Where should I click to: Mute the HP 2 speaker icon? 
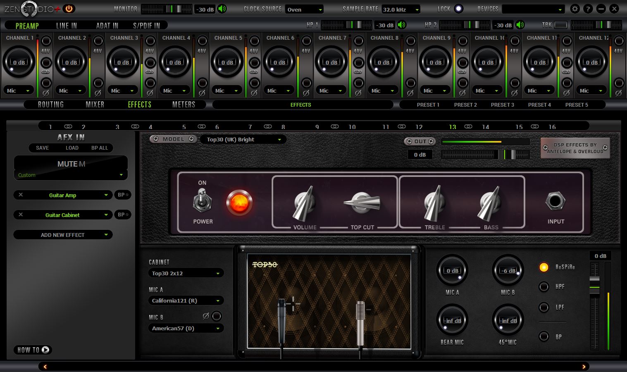pyautogui.click(x=520, y=25)
